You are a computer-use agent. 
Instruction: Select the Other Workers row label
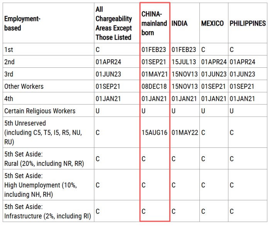(x=24, y=87)
